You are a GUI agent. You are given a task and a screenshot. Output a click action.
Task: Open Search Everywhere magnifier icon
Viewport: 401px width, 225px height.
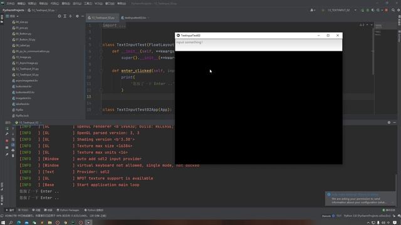tap(393, 10)
